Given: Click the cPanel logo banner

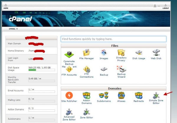Looking at the screenshot, I should coord(20,19).
